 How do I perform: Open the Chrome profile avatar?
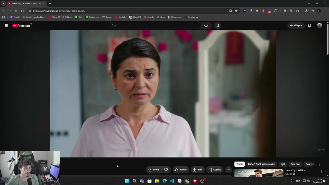(x=319, y=11)
